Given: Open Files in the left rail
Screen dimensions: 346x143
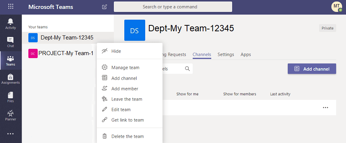Looking at the screenshot, I should tap(10, 97).
